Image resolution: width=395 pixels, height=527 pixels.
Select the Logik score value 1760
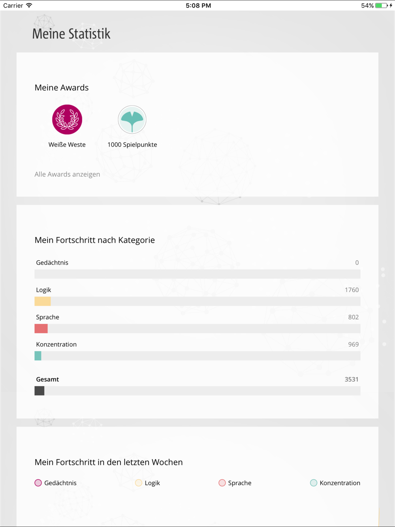click(352, 290)
